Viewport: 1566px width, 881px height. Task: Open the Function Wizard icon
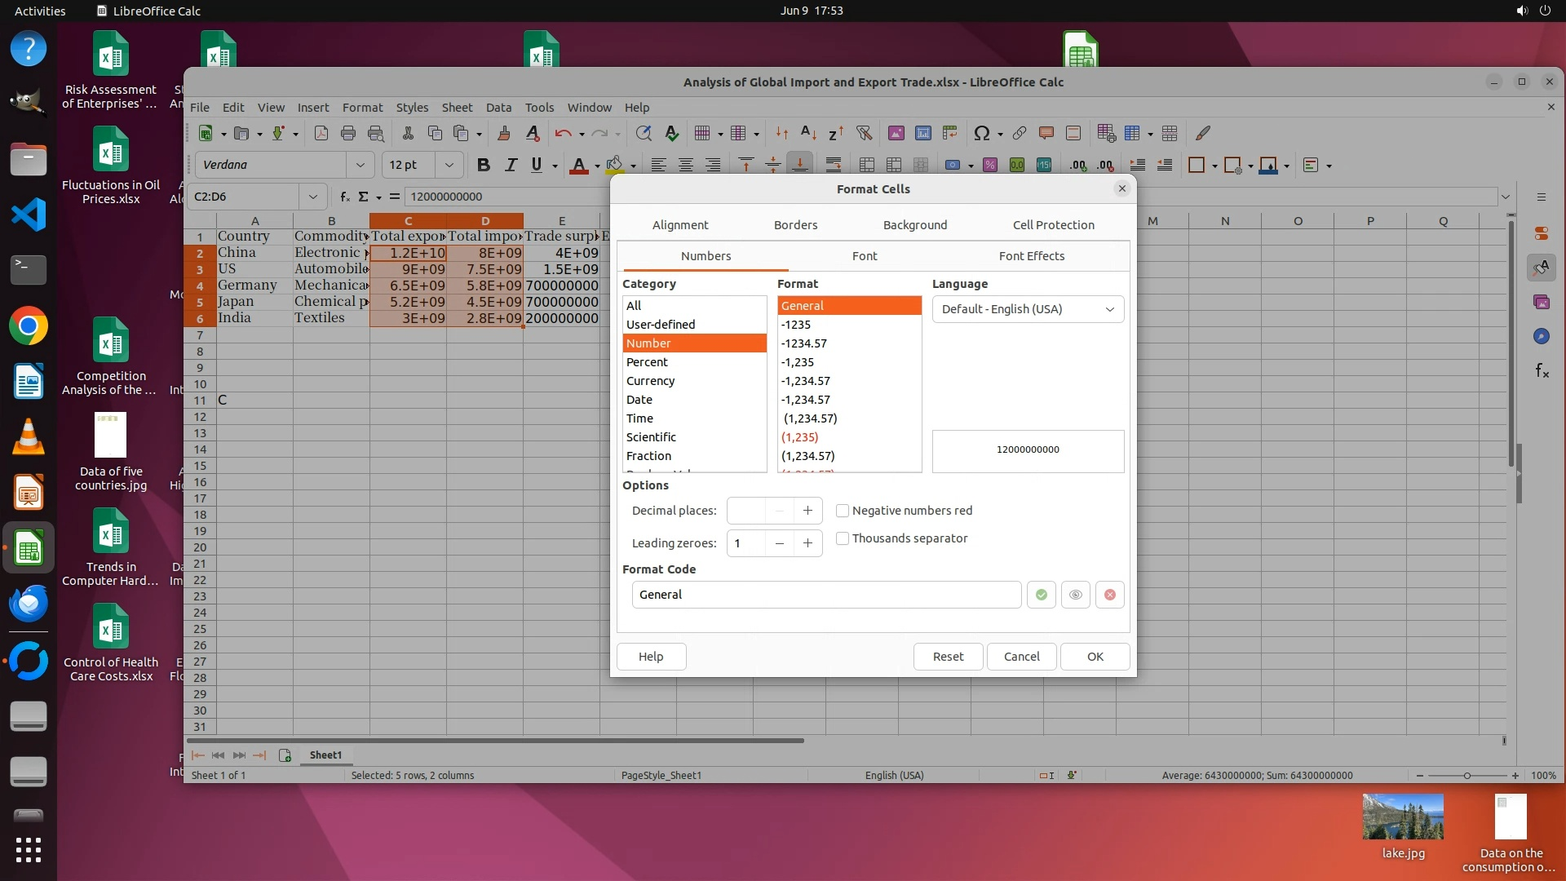click(345, 197)
